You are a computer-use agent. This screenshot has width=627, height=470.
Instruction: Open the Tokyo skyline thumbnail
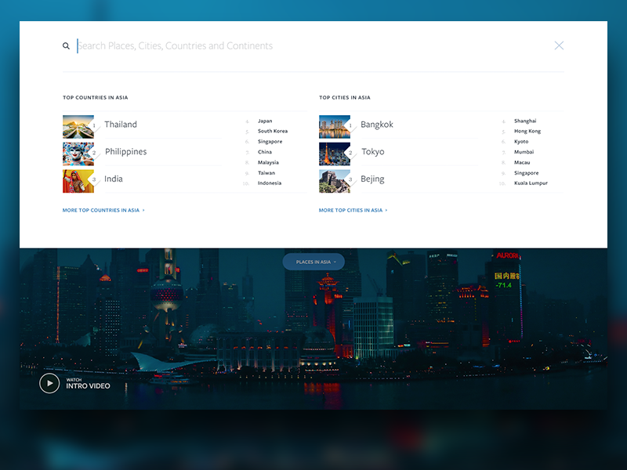click(x=335, y=151)
